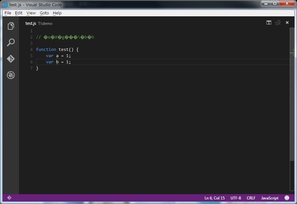Send feedback via the smiley icon

287,198
